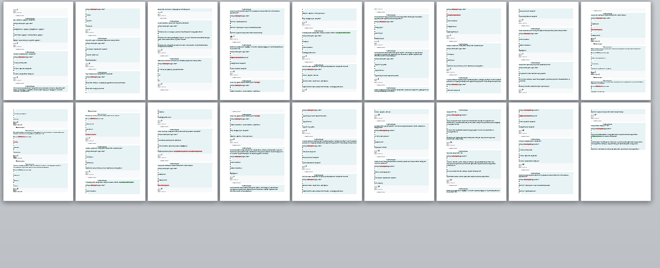Image resolution: width=660 pixels, height=268 pixels.
Task: Click the sixth page in the top row
Action: (399, 51)
